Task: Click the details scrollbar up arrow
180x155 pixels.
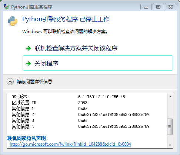Action: point(170,97)
